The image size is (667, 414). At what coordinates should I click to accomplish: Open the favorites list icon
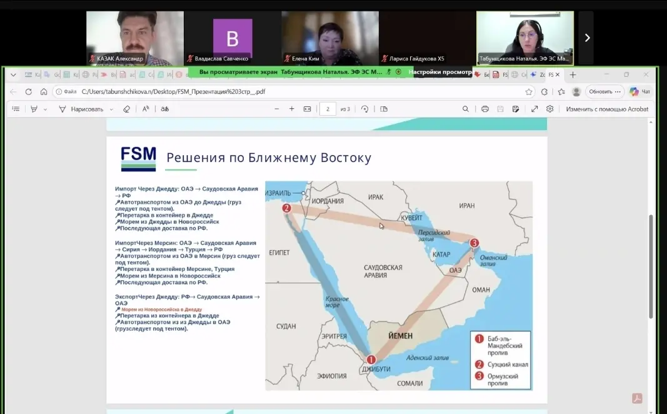(x=561, y=91)
